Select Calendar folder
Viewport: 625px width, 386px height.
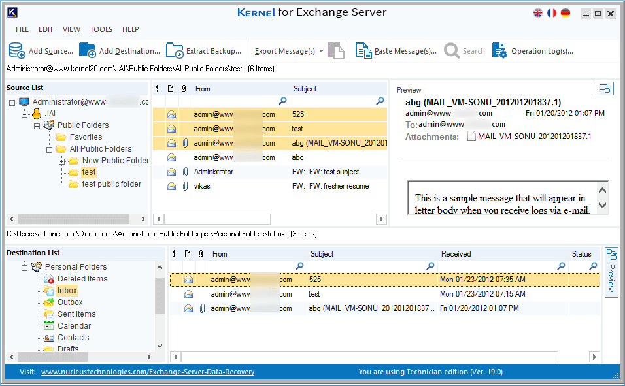[x=74, y=326]
